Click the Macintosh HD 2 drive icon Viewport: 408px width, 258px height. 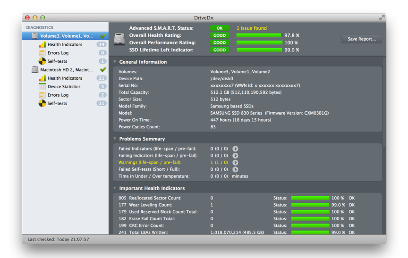(35, 70)
